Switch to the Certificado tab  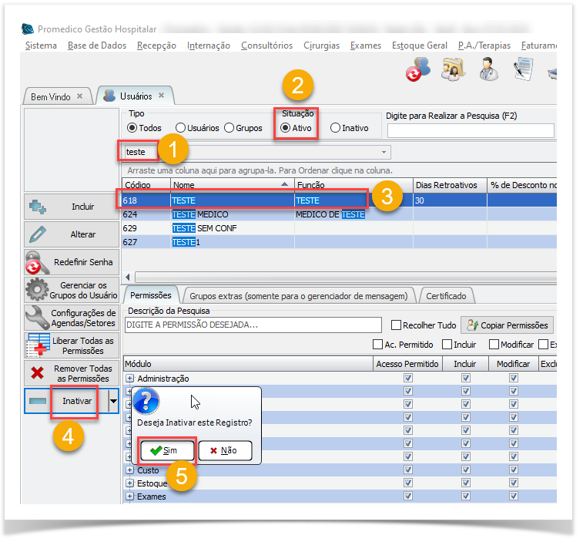click(x=445, y=295)
